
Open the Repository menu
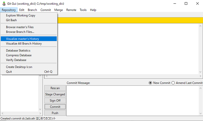9,10
